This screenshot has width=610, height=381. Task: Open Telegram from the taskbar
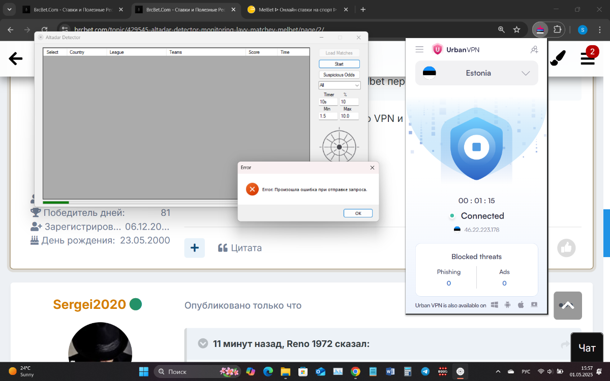click(425, 371)
